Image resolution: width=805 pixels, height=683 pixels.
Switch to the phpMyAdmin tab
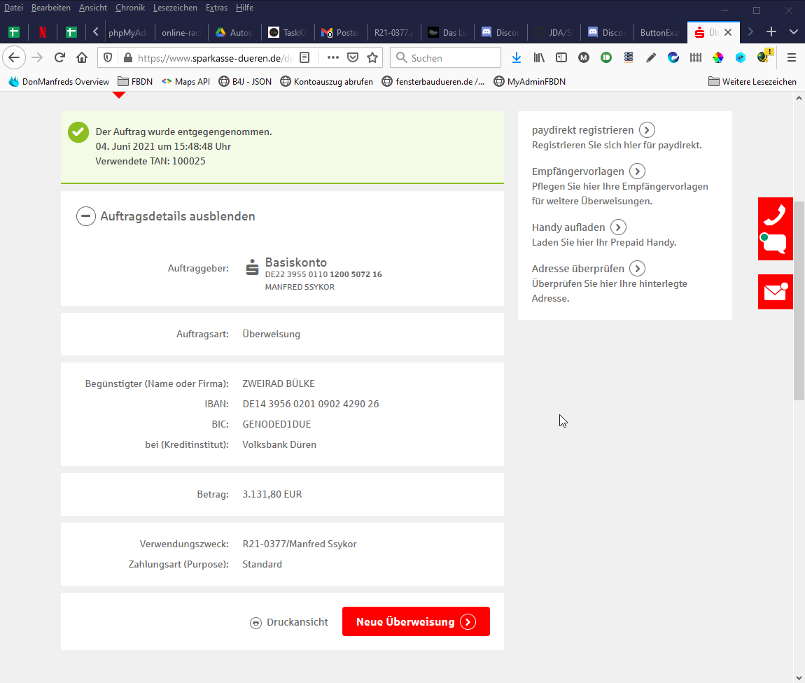coord(127,32)
